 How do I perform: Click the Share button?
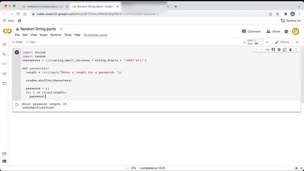(x=273, y=31)
